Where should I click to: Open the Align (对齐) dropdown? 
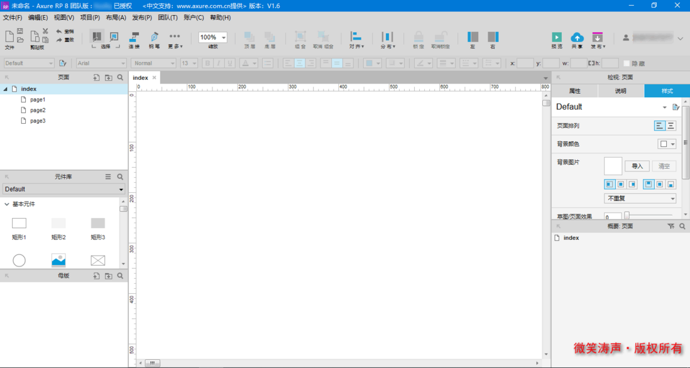(x=356, y=40)
